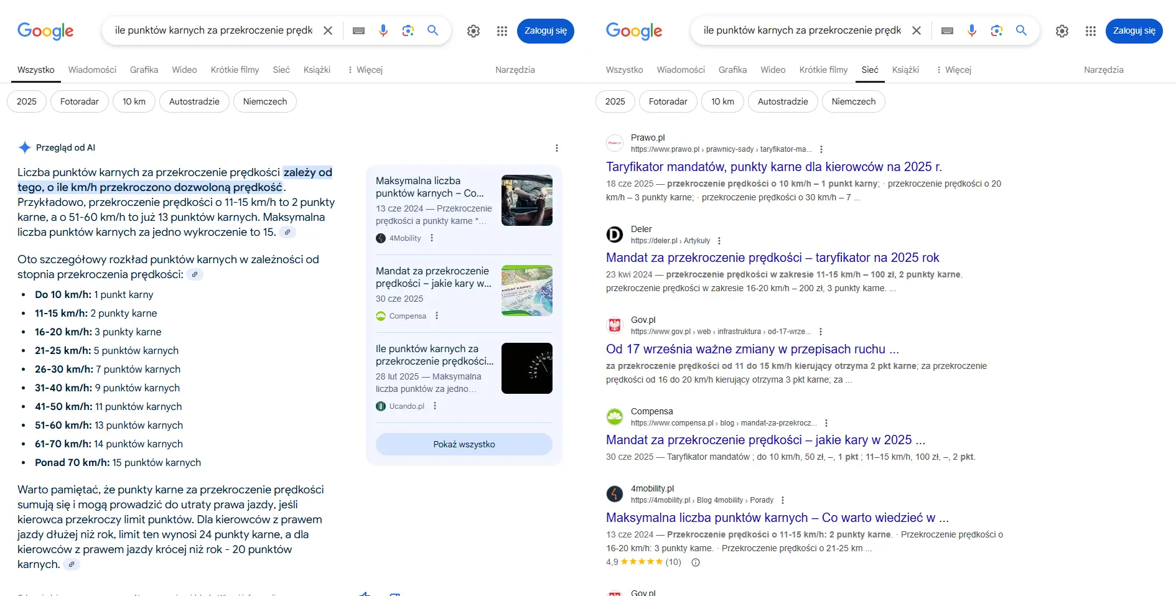Switch to Książki tab in right window

[905, 70]
